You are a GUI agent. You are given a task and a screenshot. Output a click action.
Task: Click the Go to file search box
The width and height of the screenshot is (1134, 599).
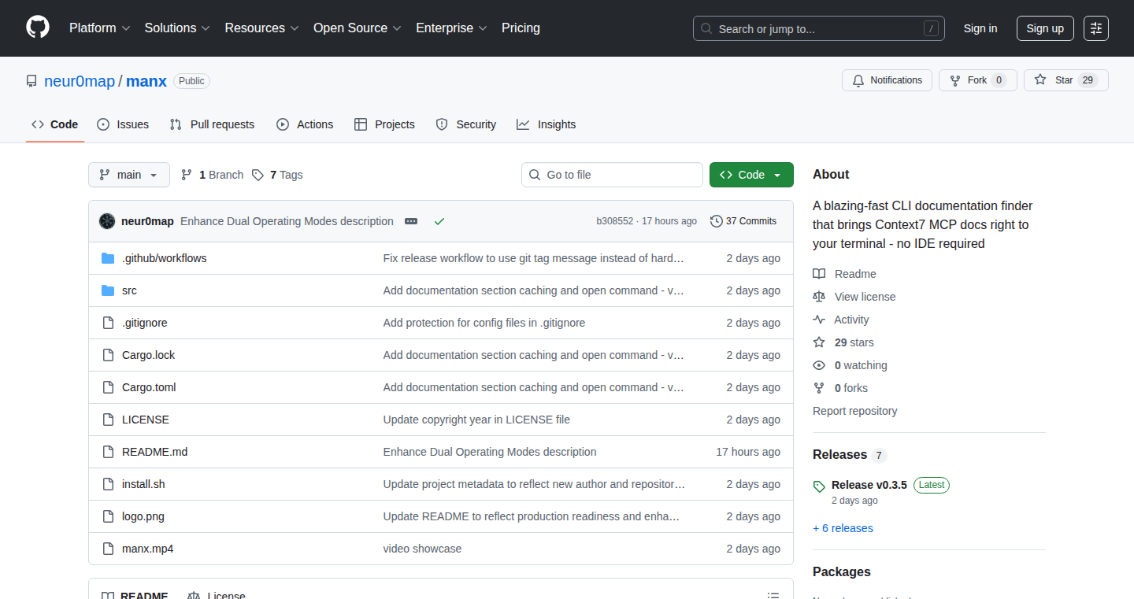point(612,175)
